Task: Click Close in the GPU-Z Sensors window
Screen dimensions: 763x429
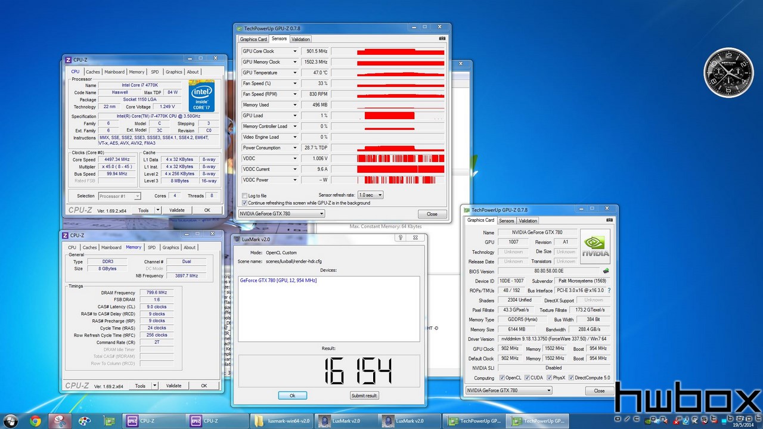Action: pos(432,214)
